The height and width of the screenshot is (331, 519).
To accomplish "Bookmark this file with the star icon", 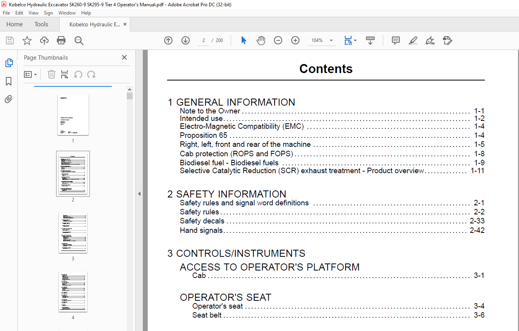I will point(27,40).
